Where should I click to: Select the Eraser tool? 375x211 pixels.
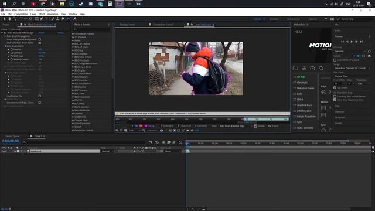coord(63,19)
